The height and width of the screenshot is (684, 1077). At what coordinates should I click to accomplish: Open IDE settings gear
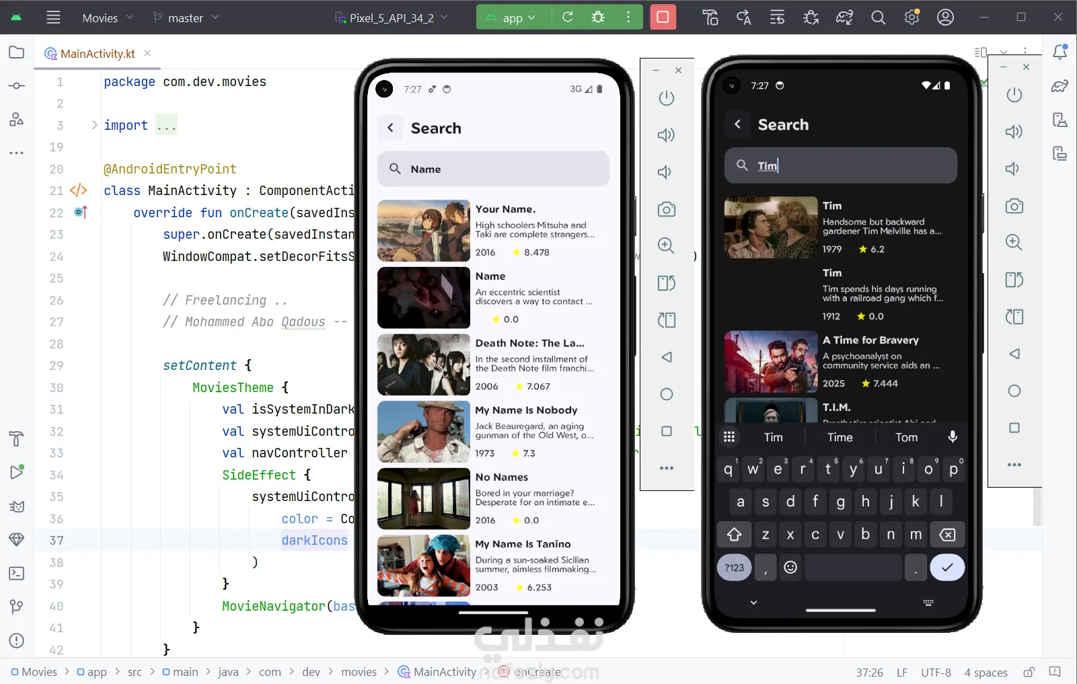912,17
